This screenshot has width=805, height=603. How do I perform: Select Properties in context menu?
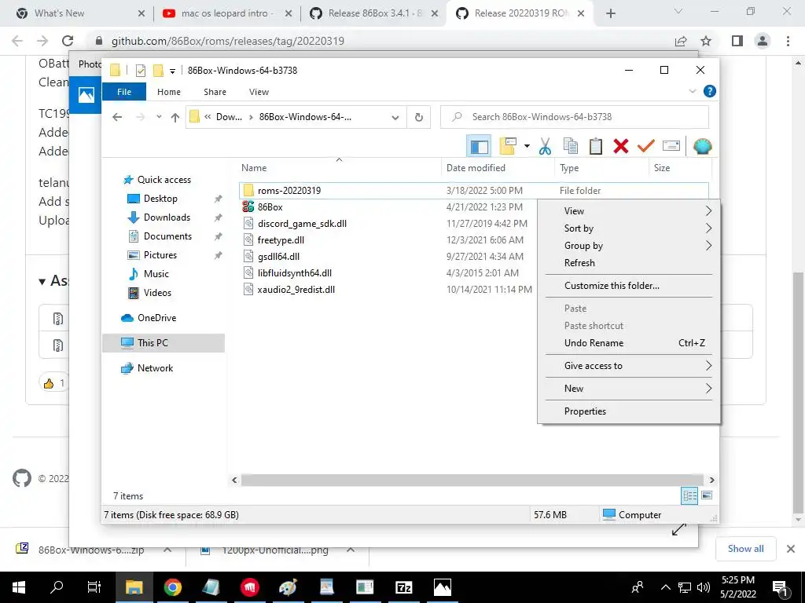coord(629,411)
